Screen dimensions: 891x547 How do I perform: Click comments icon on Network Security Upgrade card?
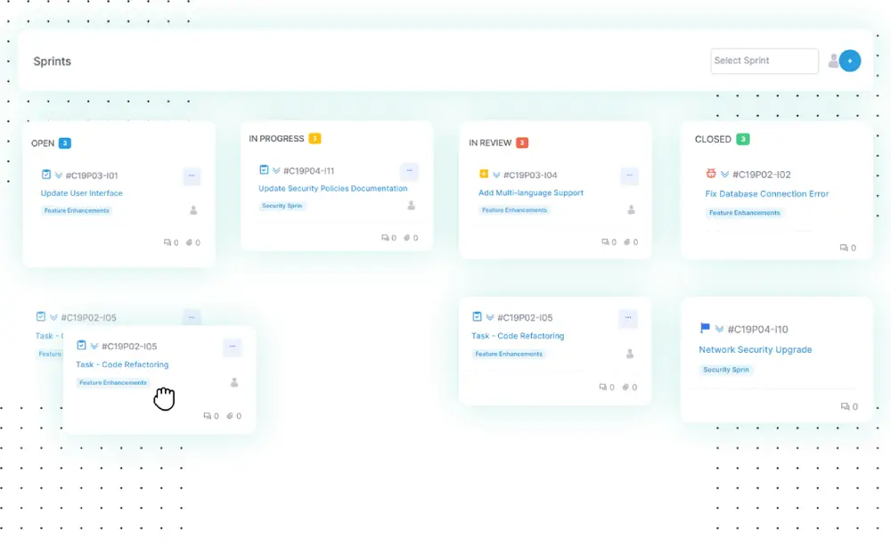[x=845, y=407]
